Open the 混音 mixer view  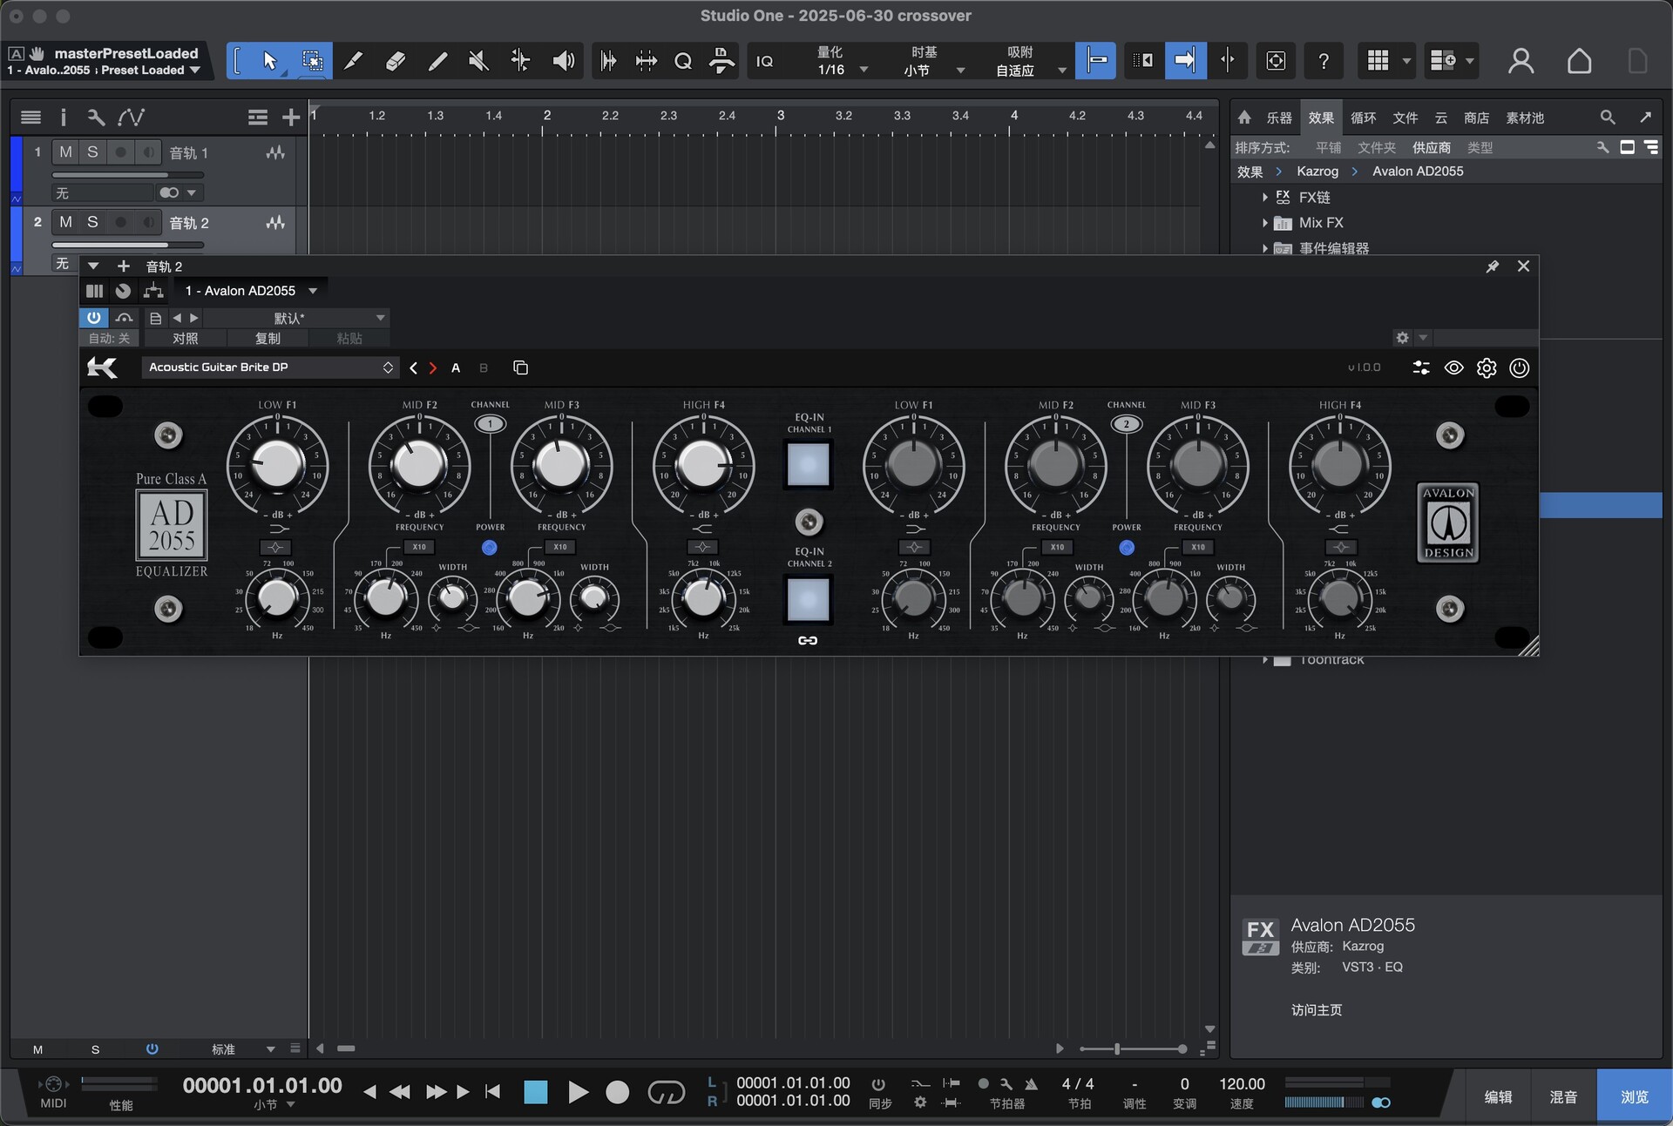coord(1563,1097)
